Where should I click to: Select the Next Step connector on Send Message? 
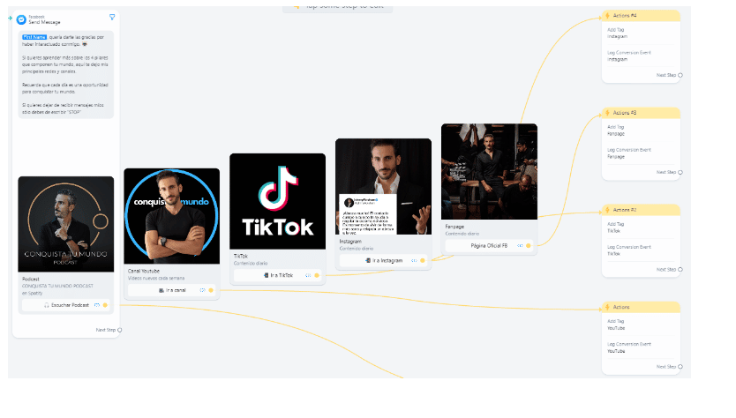coord(120,330)
